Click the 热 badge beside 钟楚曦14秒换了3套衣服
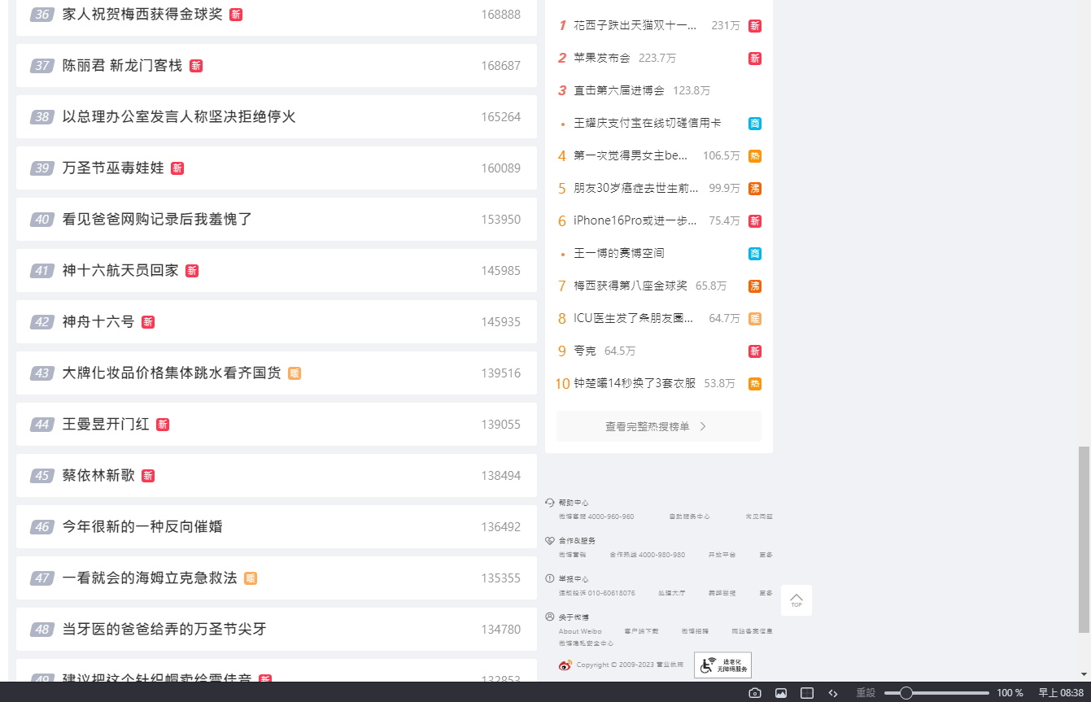This screenshot has height=702, width=1091. 755,384
